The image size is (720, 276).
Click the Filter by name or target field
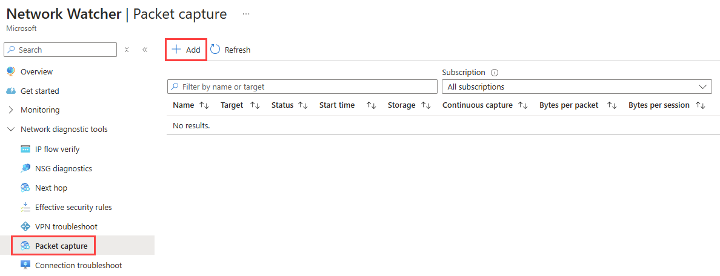302,87
